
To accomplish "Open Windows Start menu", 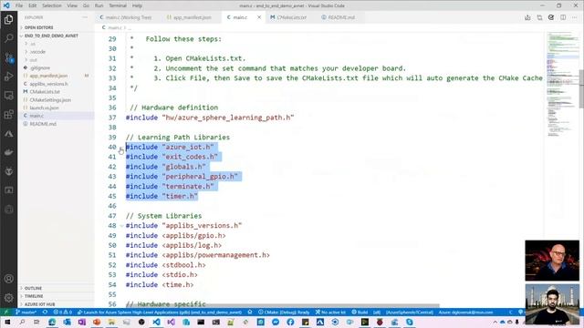I will point(7,322).
